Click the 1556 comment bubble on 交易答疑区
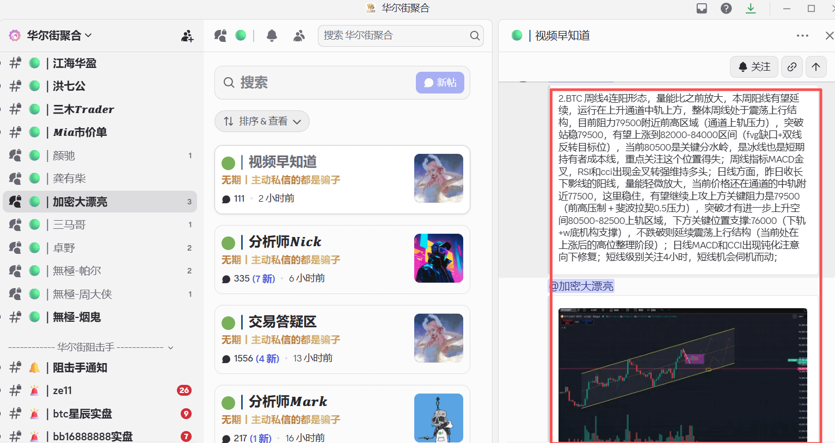This screenshot has height=443, width=835. click(226, 359)
